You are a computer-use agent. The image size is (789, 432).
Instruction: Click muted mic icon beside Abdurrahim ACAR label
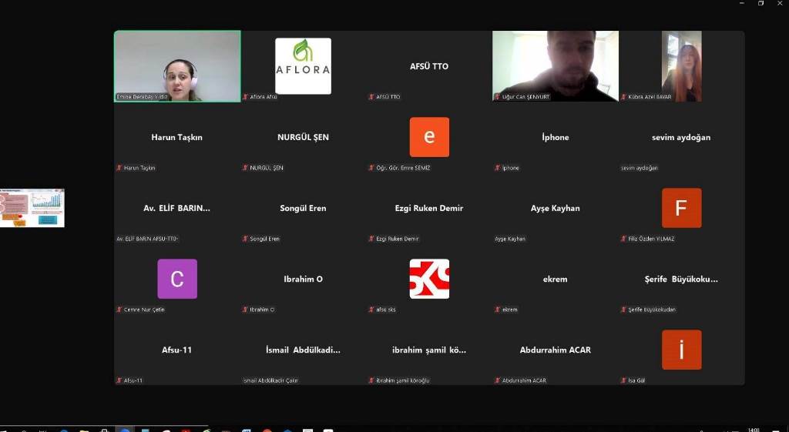[498, 380]
